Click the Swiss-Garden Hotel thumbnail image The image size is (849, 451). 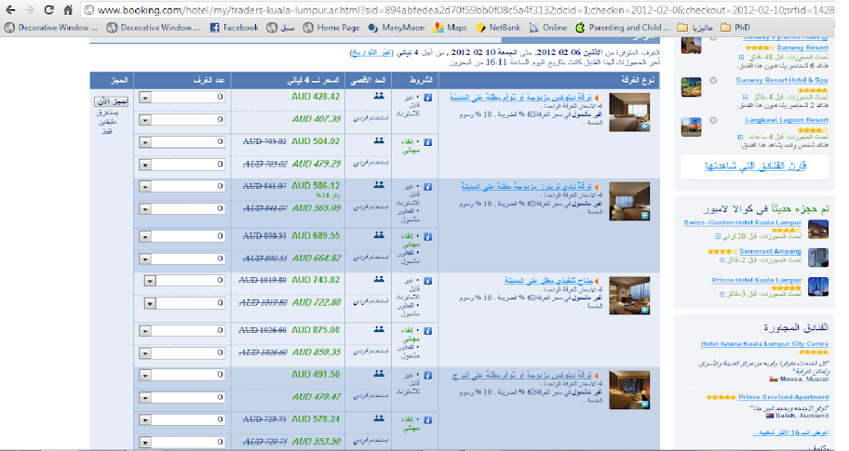point(818,230)
